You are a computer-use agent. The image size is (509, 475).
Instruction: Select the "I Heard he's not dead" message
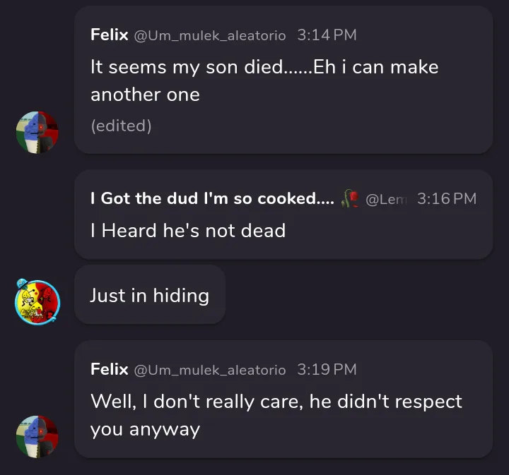click(187, 230)
